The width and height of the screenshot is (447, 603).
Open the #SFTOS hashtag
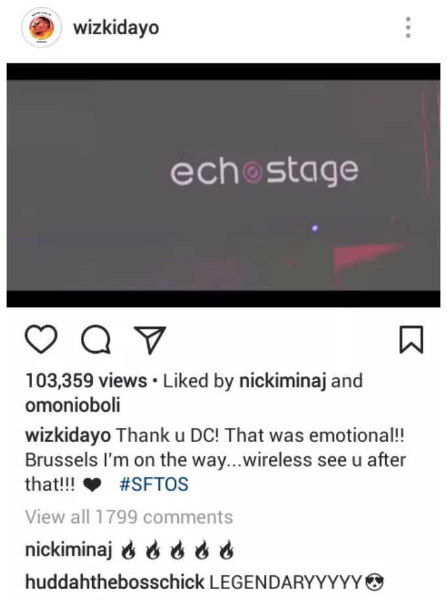(x=154, y=484)
